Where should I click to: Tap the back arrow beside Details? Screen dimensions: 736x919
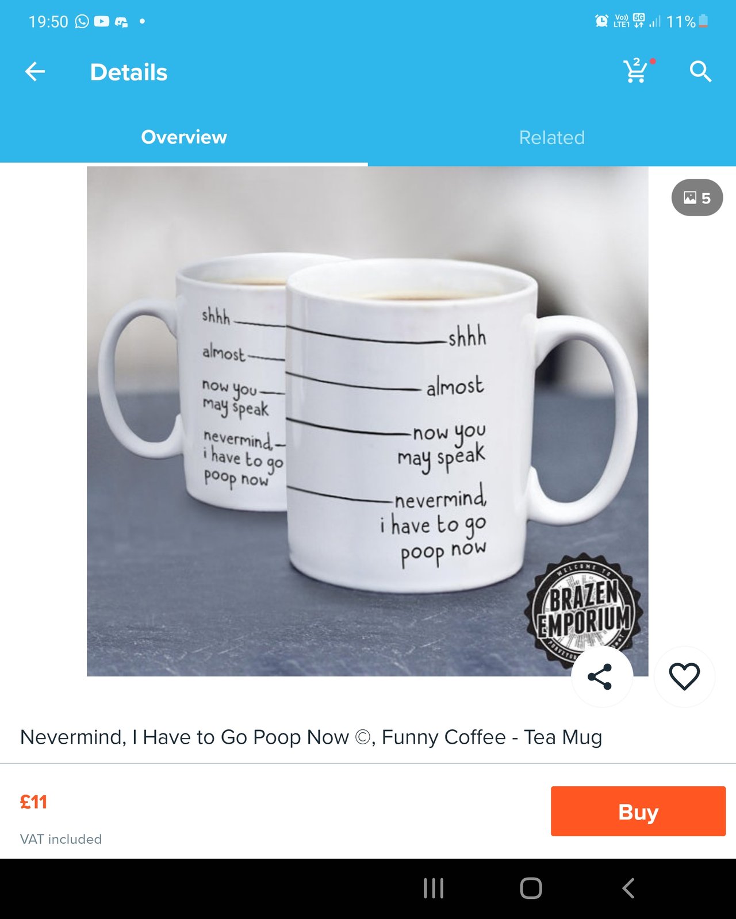[35, 72]
